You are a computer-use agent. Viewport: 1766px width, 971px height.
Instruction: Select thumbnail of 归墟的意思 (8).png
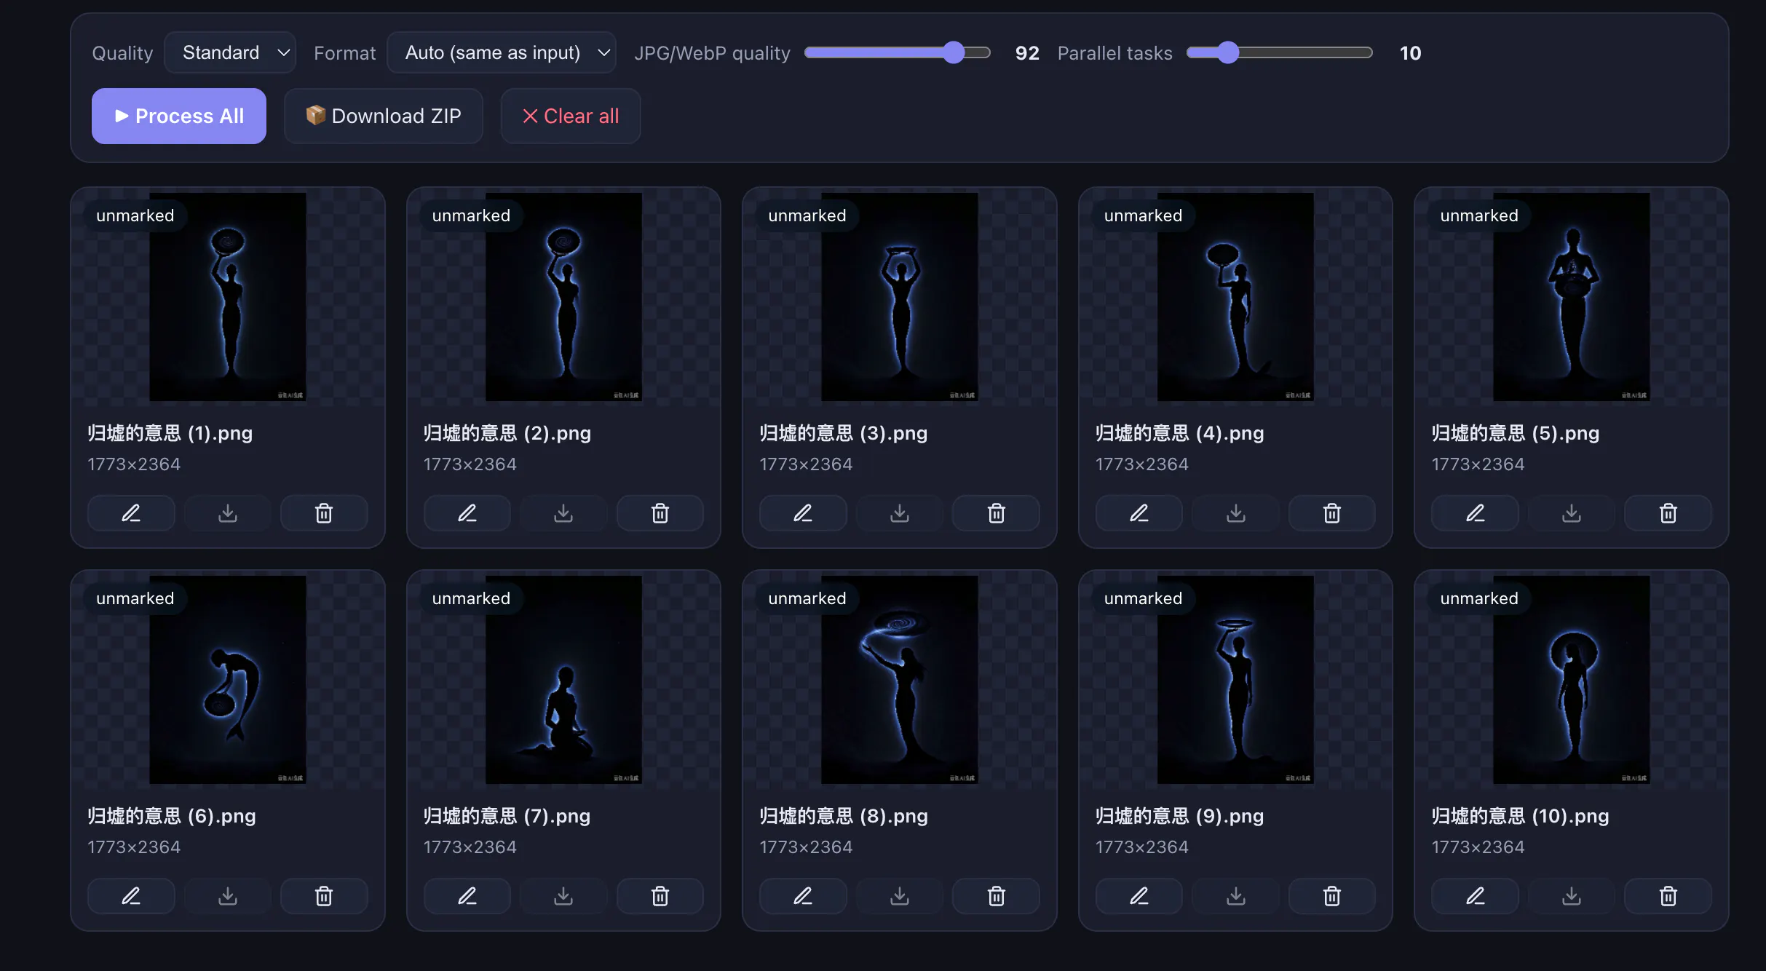(900, 680)
